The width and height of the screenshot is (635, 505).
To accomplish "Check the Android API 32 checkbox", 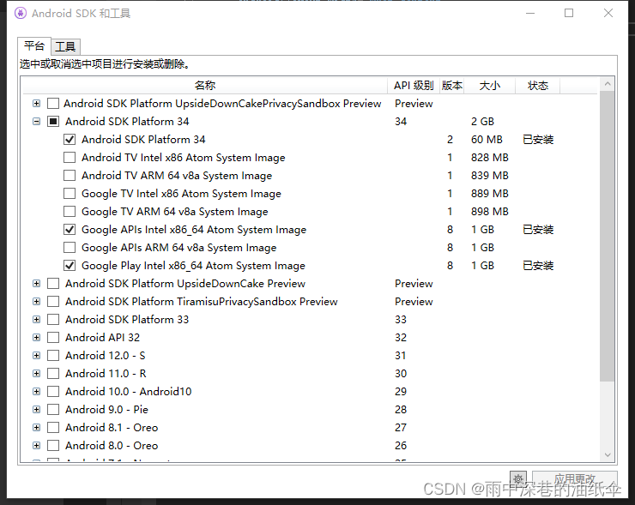I will [x=53, y=338].
